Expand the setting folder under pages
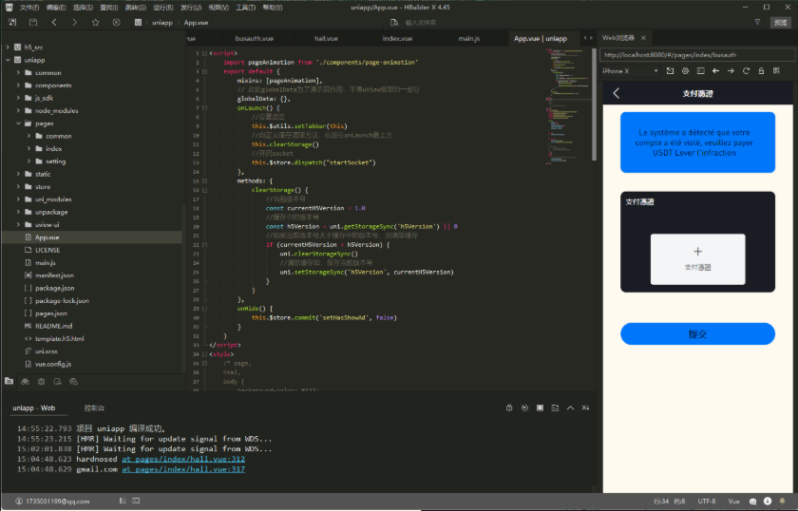The width and height of the screenshot is (798, 511). (x=29, y=161)
